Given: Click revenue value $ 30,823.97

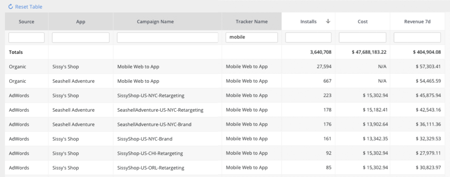Looking at the screenshot, I should coord(428,168).
